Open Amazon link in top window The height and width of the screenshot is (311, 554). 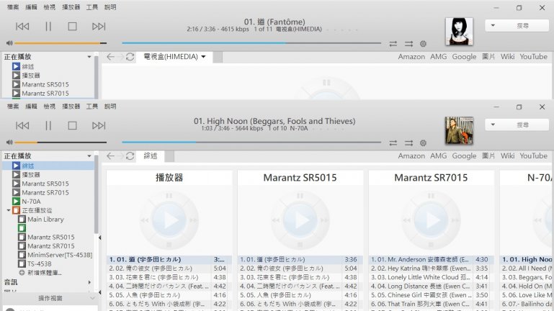(411, 57)
